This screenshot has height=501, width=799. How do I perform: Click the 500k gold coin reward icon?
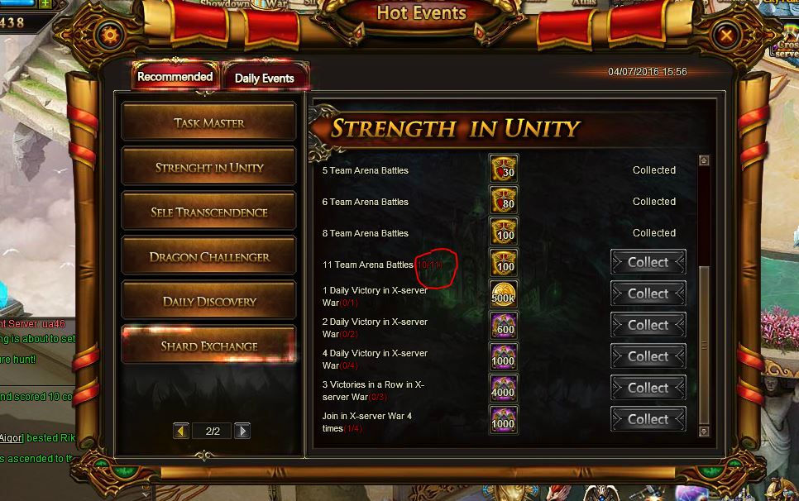[x=504, y=294]
